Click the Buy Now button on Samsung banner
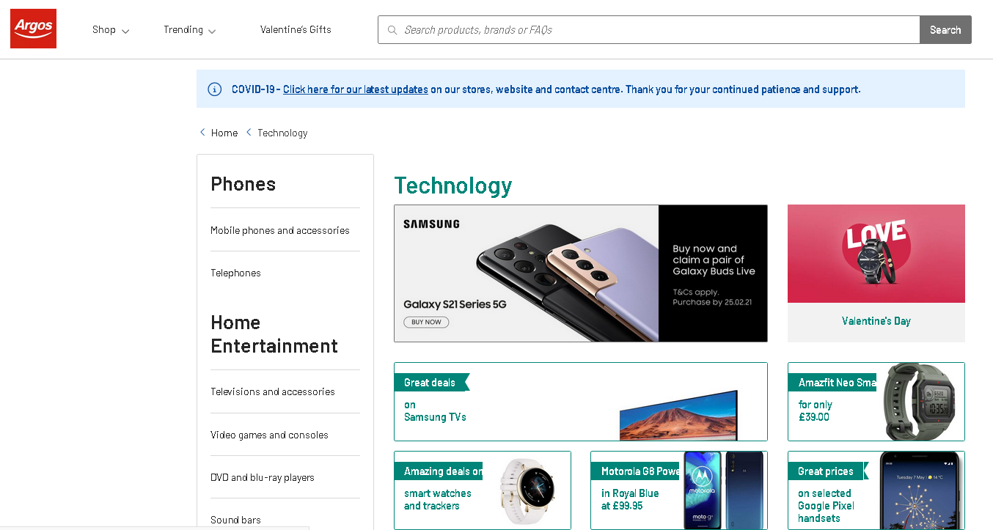Viewport: 993px width, 530px height. coord(426,322)
